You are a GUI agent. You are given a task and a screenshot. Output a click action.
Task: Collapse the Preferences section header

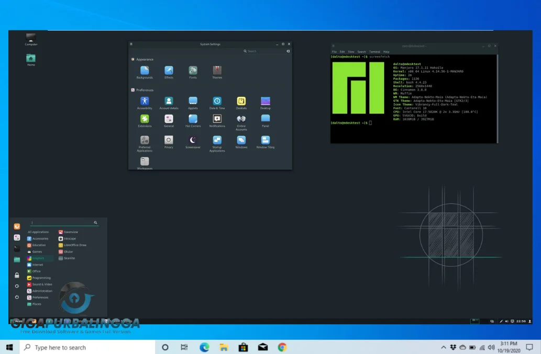(145, 90)
